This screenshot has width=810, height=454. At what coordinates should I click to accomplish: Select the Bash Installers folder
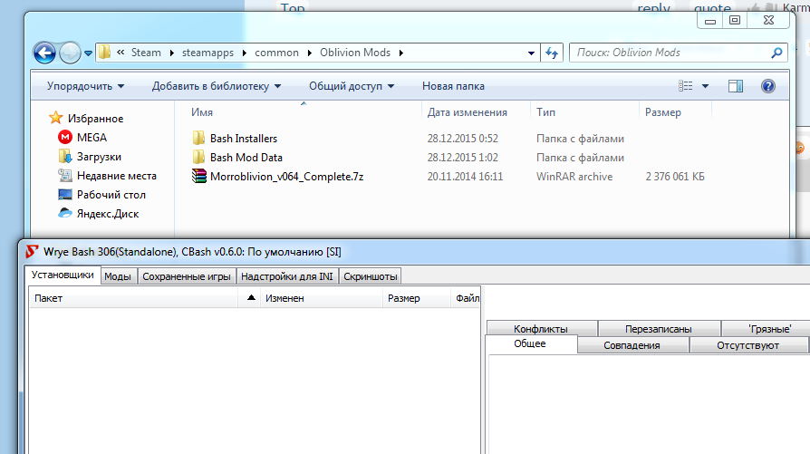coord(235,139)
